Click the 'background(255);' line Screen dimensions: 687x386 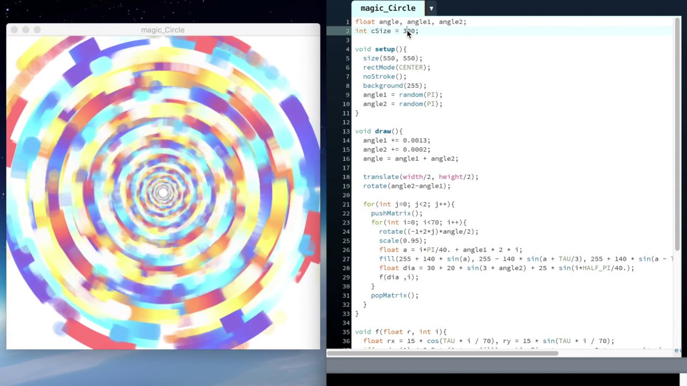[394, 86]
